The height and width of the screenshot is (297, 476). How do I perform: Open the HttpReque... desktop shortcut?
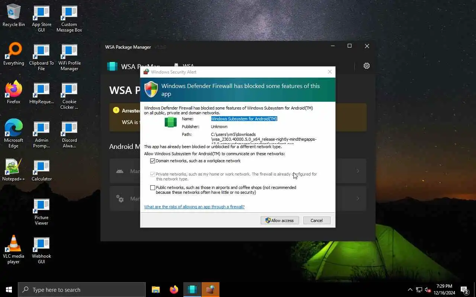[41, 93]
